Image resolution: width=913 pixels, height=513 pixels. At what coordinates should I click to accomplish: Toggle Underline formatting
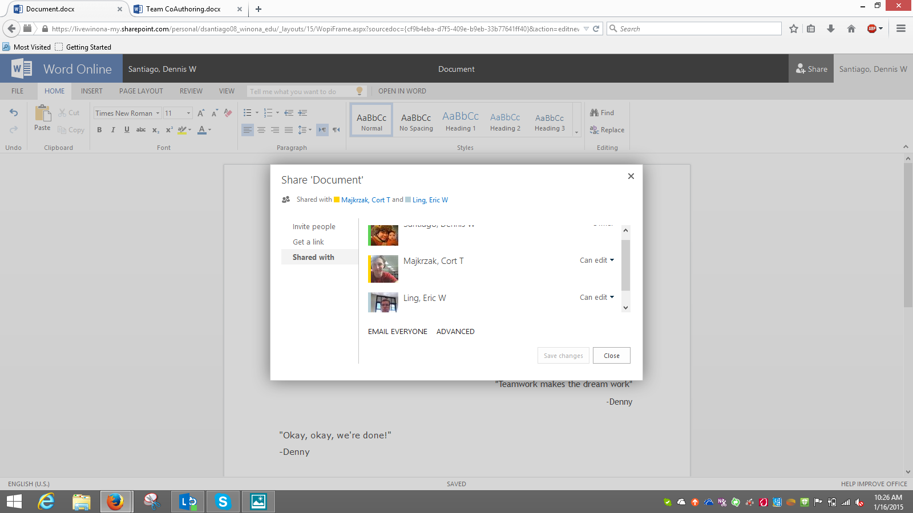point(127,130)
